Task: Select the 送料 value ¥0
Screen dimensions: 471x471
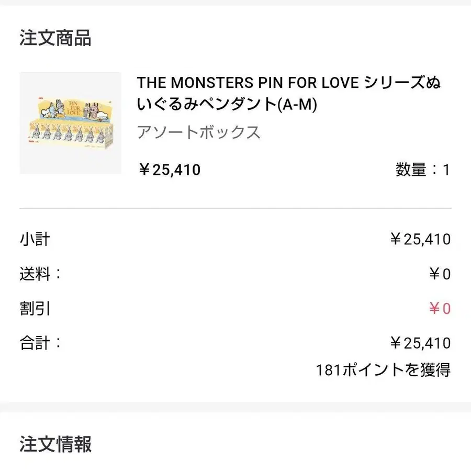Action: (440, 274)
